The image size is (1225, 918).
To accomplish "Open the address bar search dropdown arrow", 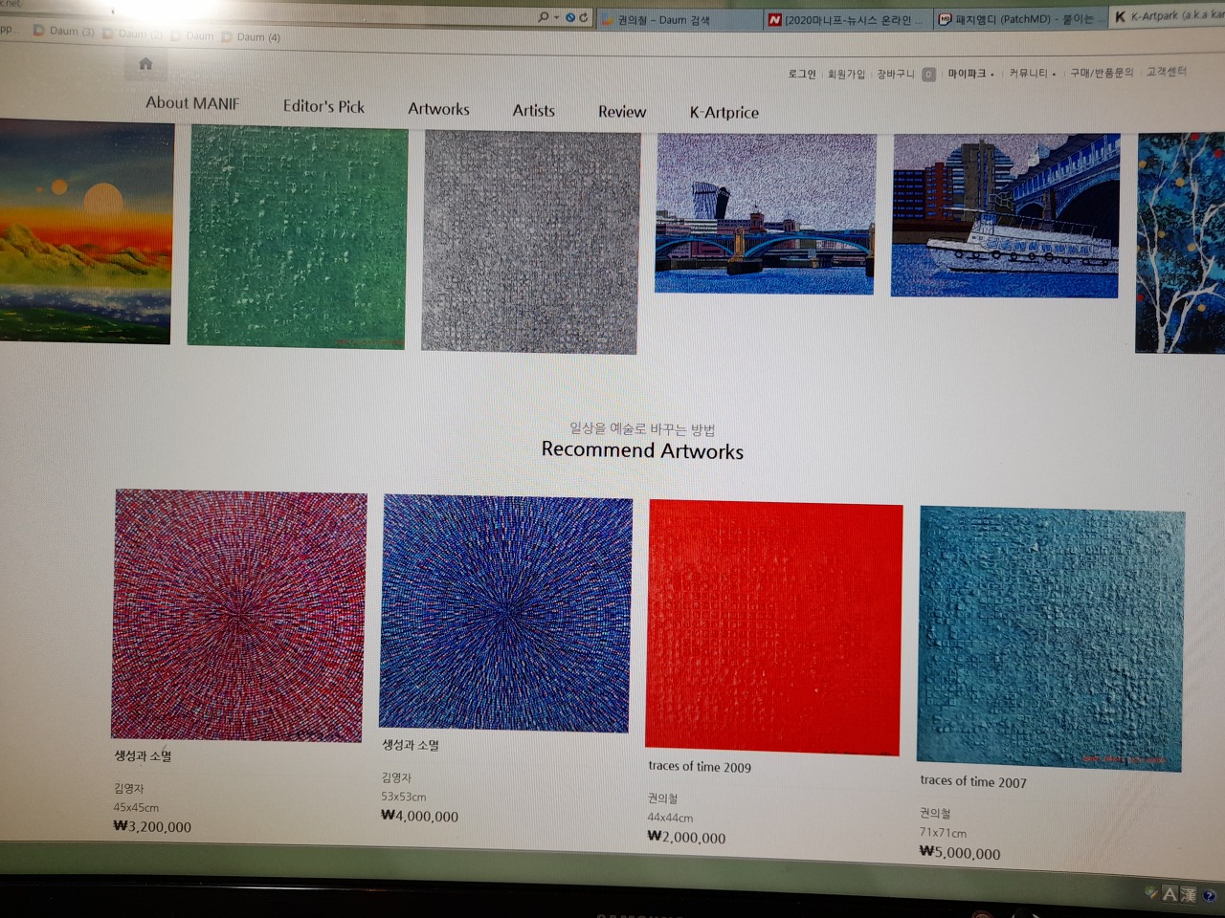I will pyautogui.click(x=556, y=18).
